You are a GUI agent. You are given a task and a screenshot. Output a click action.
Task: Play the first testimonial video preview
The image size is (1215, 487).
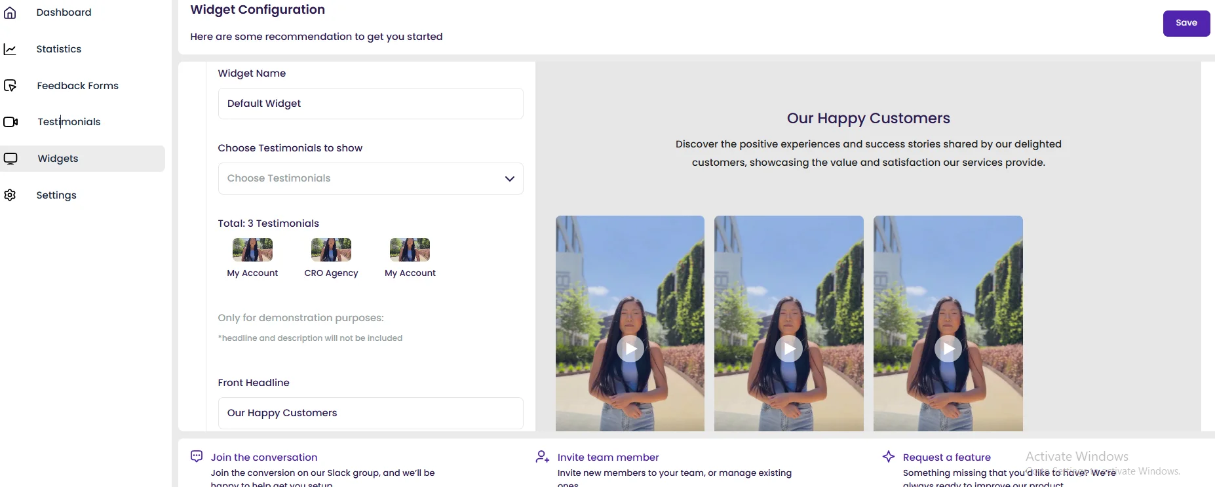(x=630, y=349)
